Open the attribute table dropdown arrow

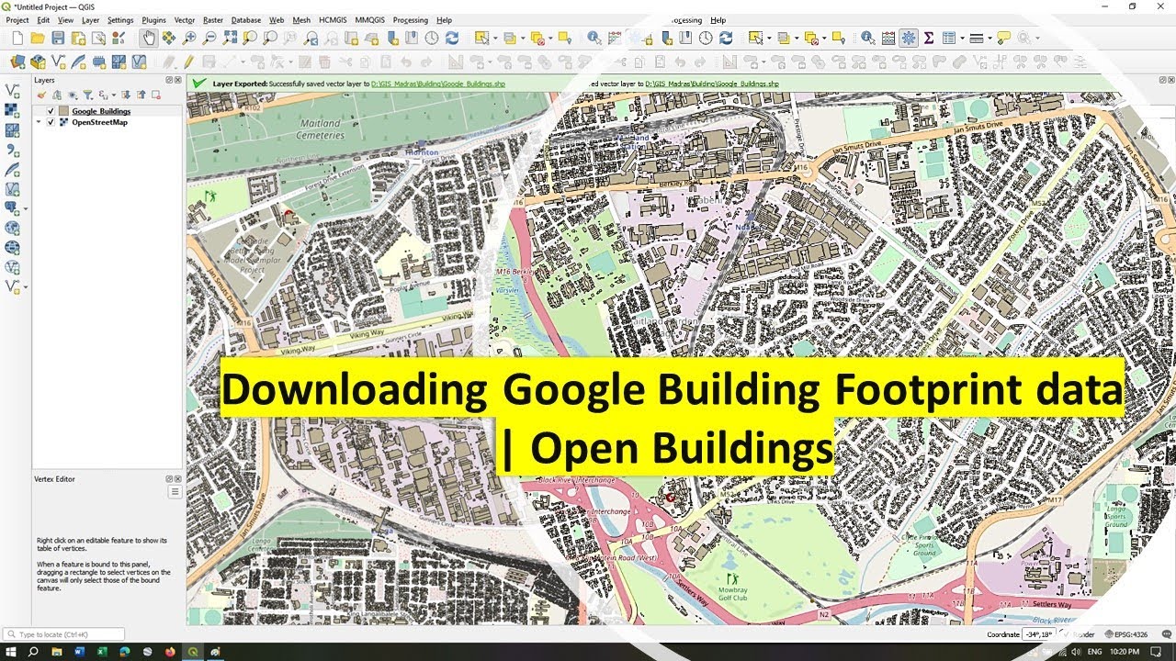tap(962, 38)
